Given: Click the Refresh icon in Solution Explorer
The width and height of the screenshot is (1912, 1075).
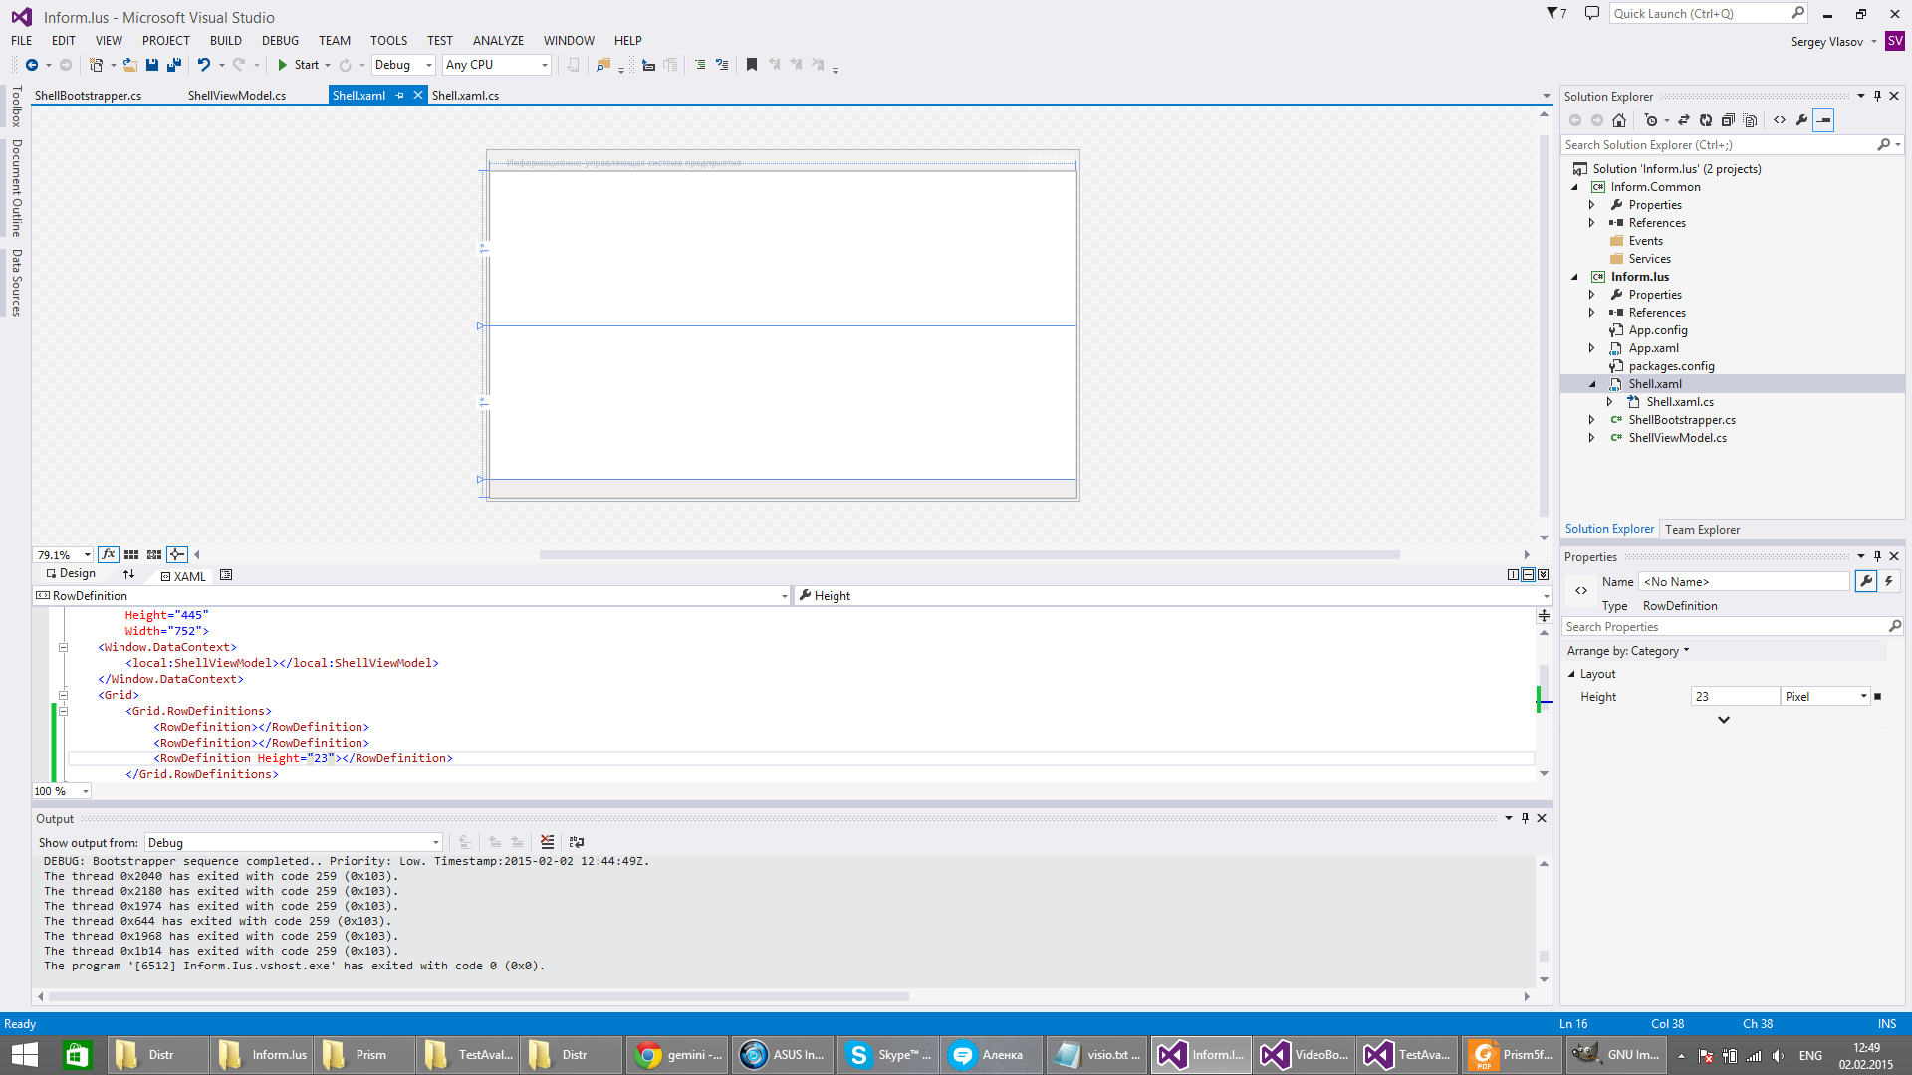Looking at the screenshot, I should pos(1706,120).
